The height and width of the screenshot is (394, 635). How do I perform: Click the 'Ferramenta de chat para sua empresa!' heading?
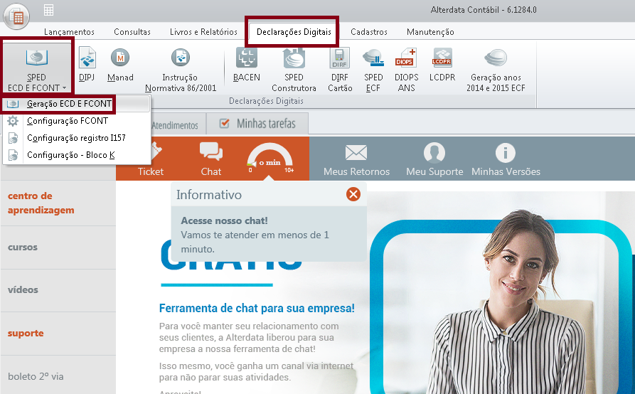(257, 308)
